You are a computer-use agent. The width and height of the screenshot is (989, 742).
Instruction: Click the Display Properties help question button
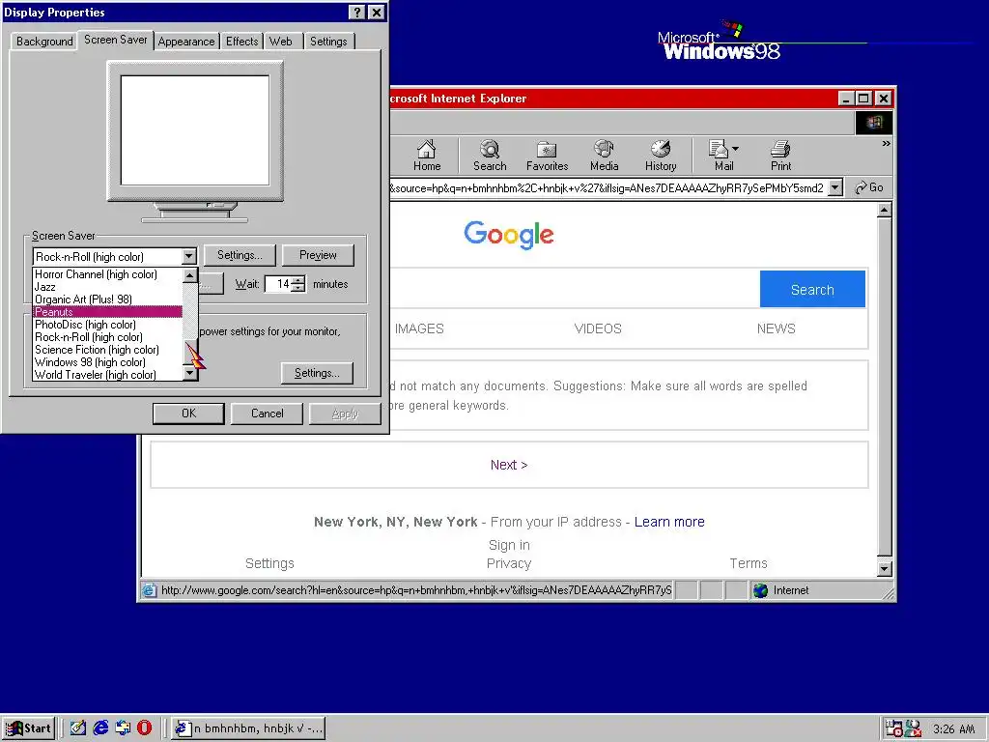click(x=357, y=12)
